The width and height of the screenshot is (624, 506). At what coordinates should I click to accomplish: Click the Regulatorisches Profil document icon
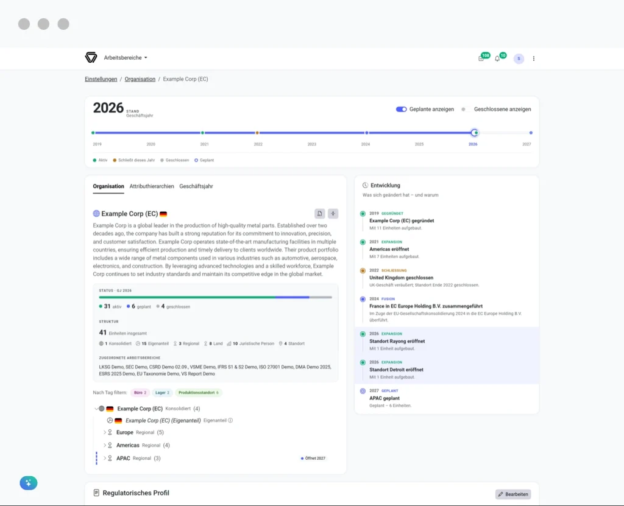96,493
